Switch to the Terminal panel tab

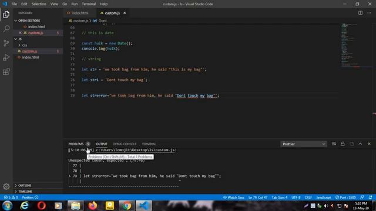pos(149,144)
